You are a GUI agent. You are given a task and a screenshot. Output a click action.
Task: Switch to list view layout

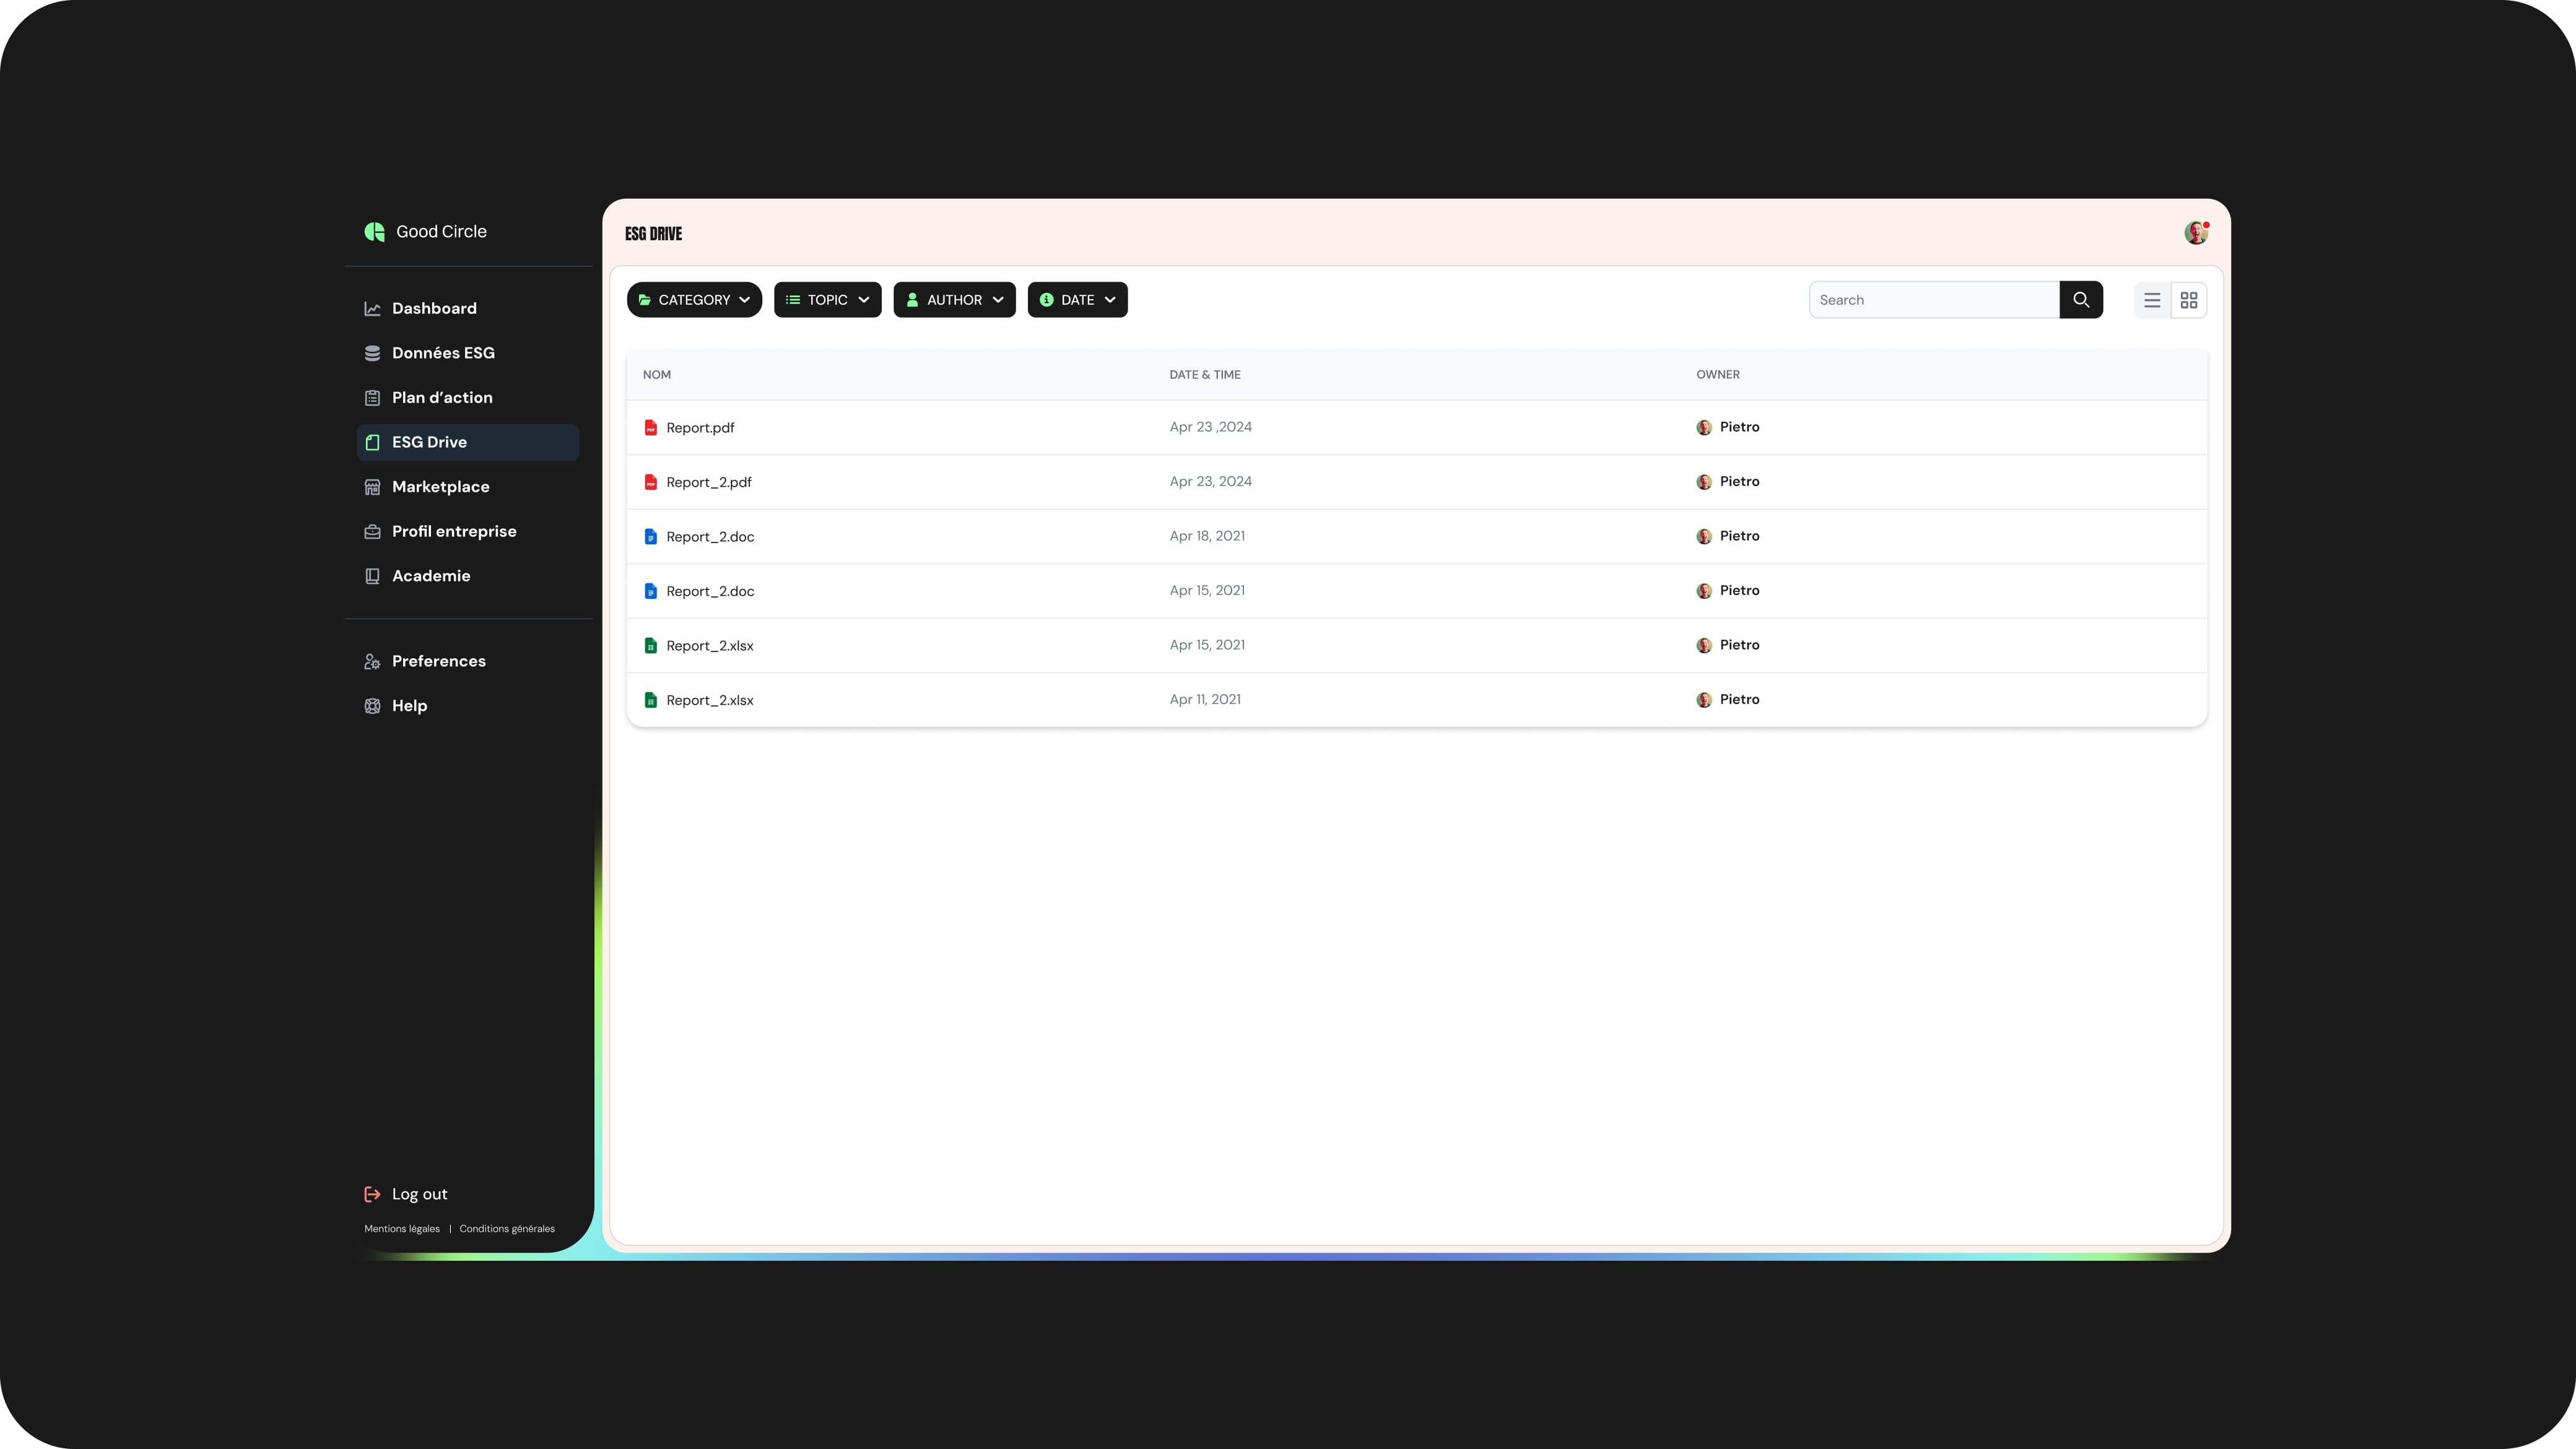tap(2152, 300)
